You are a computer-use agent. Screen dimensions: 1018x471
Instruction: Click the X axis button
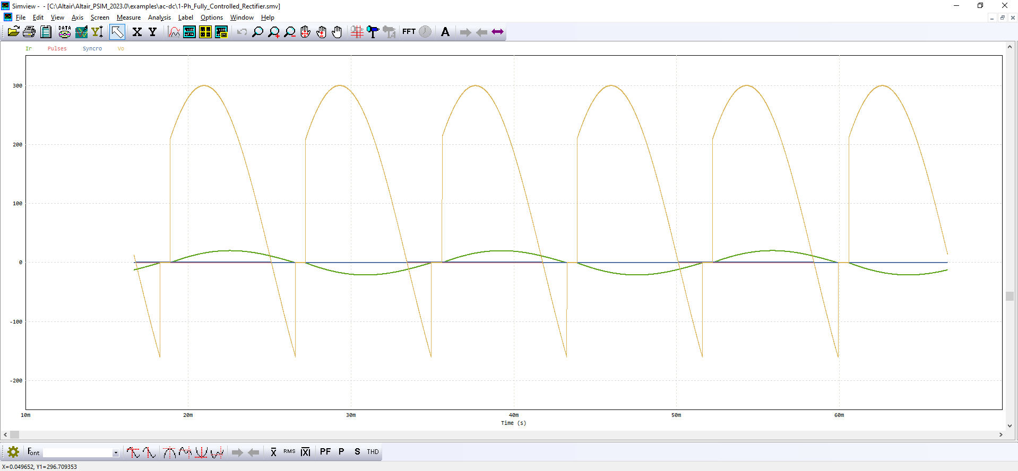click(137, 32)
